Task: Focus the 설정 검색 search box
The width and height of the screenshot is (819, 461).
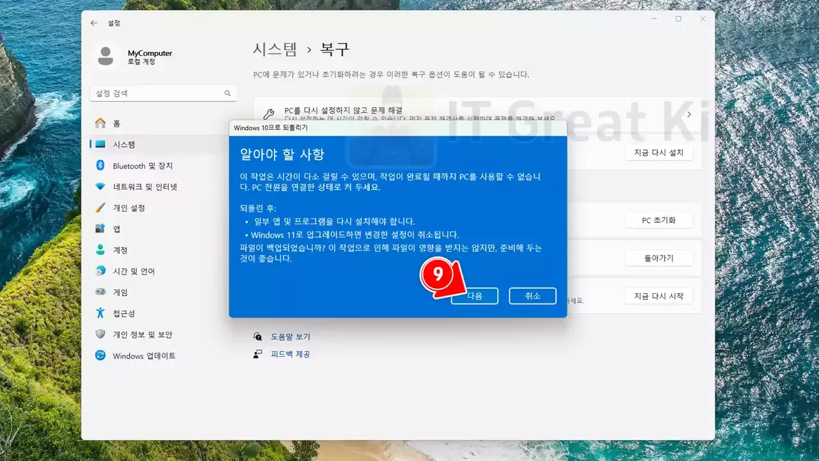Action: coord(164,93)
